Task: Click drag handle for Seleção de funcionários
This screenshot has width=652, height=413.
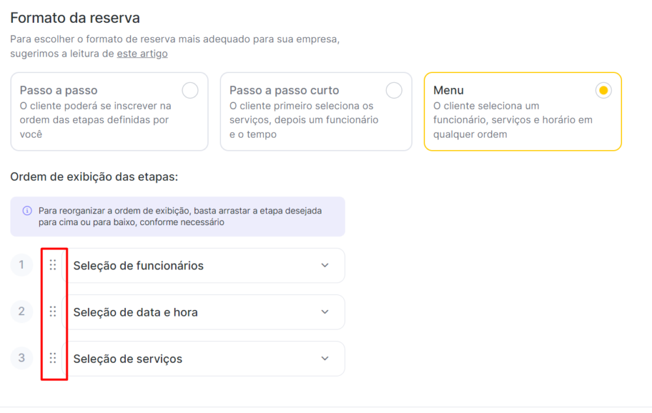Action: point(53,265)
